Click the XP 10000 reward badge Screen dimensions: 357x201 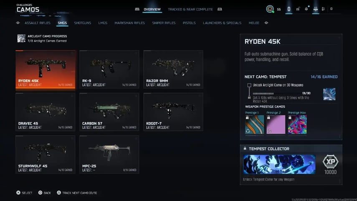[330, 164]
